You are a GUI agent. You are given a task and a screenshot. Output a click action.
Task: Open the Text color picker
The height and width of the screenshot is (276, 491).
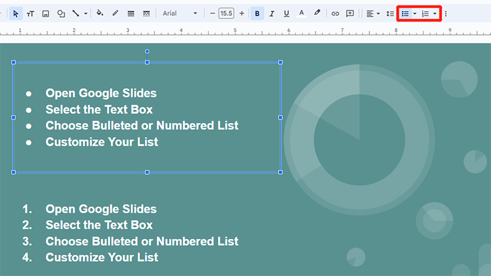point(301,13)
